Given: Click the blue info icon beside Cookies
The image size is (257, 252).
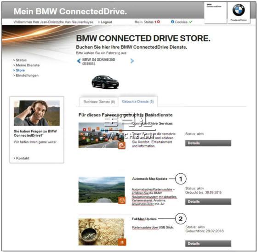Looking at the screenshot, I should [x=172, y=22].
